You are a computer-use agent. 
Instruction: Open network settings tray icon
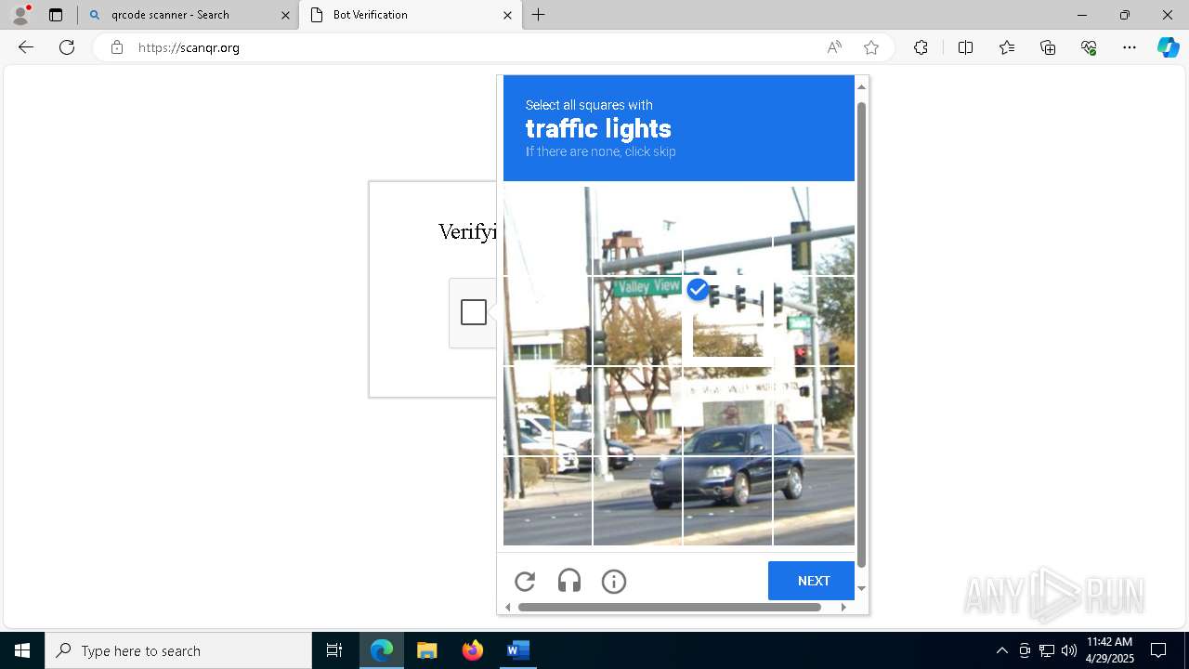(1046, 650)
